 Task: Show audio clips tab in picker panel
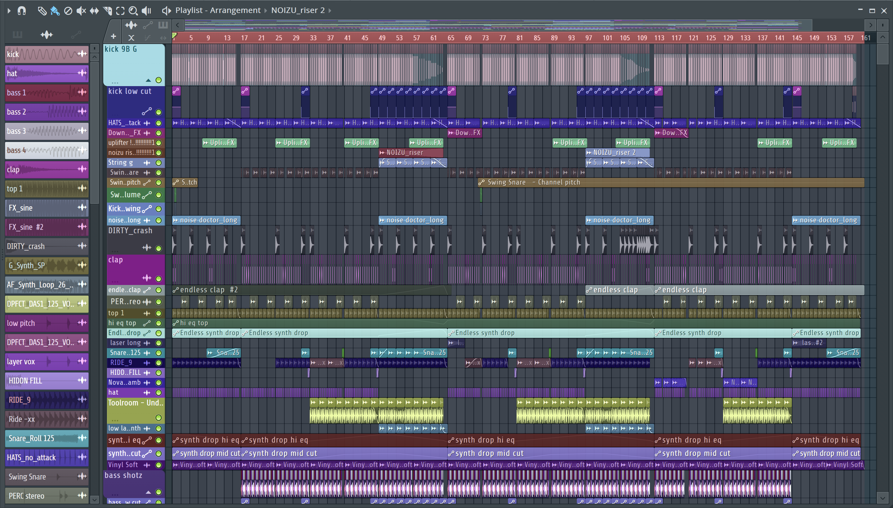coord(47,35)
